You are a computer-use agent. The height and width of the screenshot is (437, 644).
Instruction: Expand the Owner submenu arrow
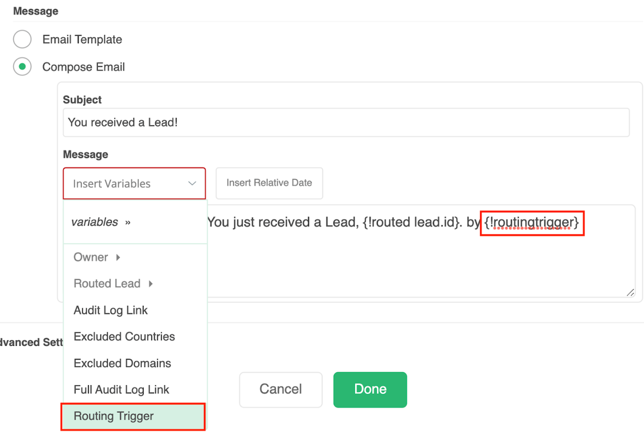coord(118,257)
